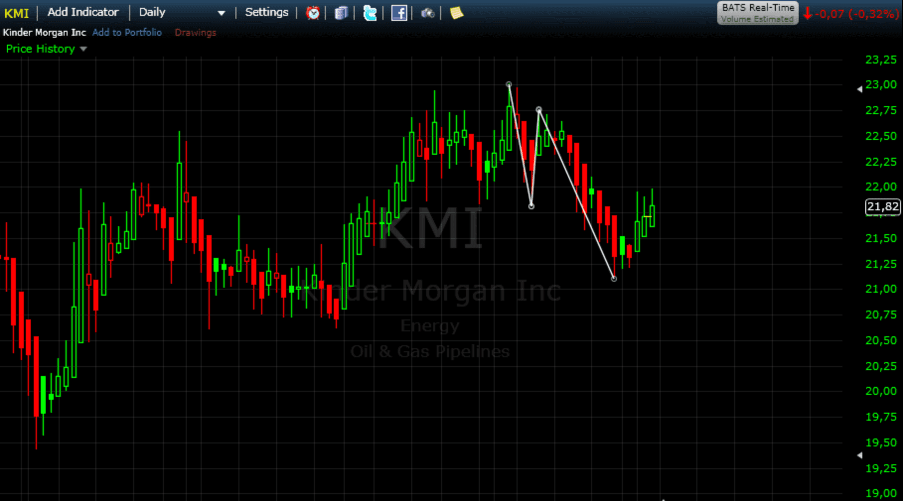
Task: Click the arrow marker below 19,50
Action: point(860,455)
